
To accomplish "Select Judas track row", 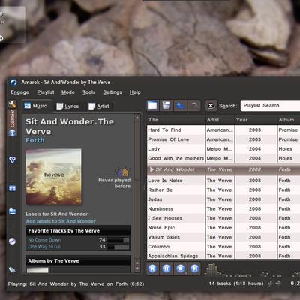I will coord(223,199).
